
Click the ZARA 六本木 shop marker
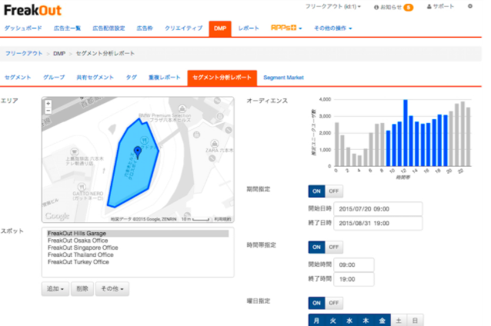tap(215, 144)
